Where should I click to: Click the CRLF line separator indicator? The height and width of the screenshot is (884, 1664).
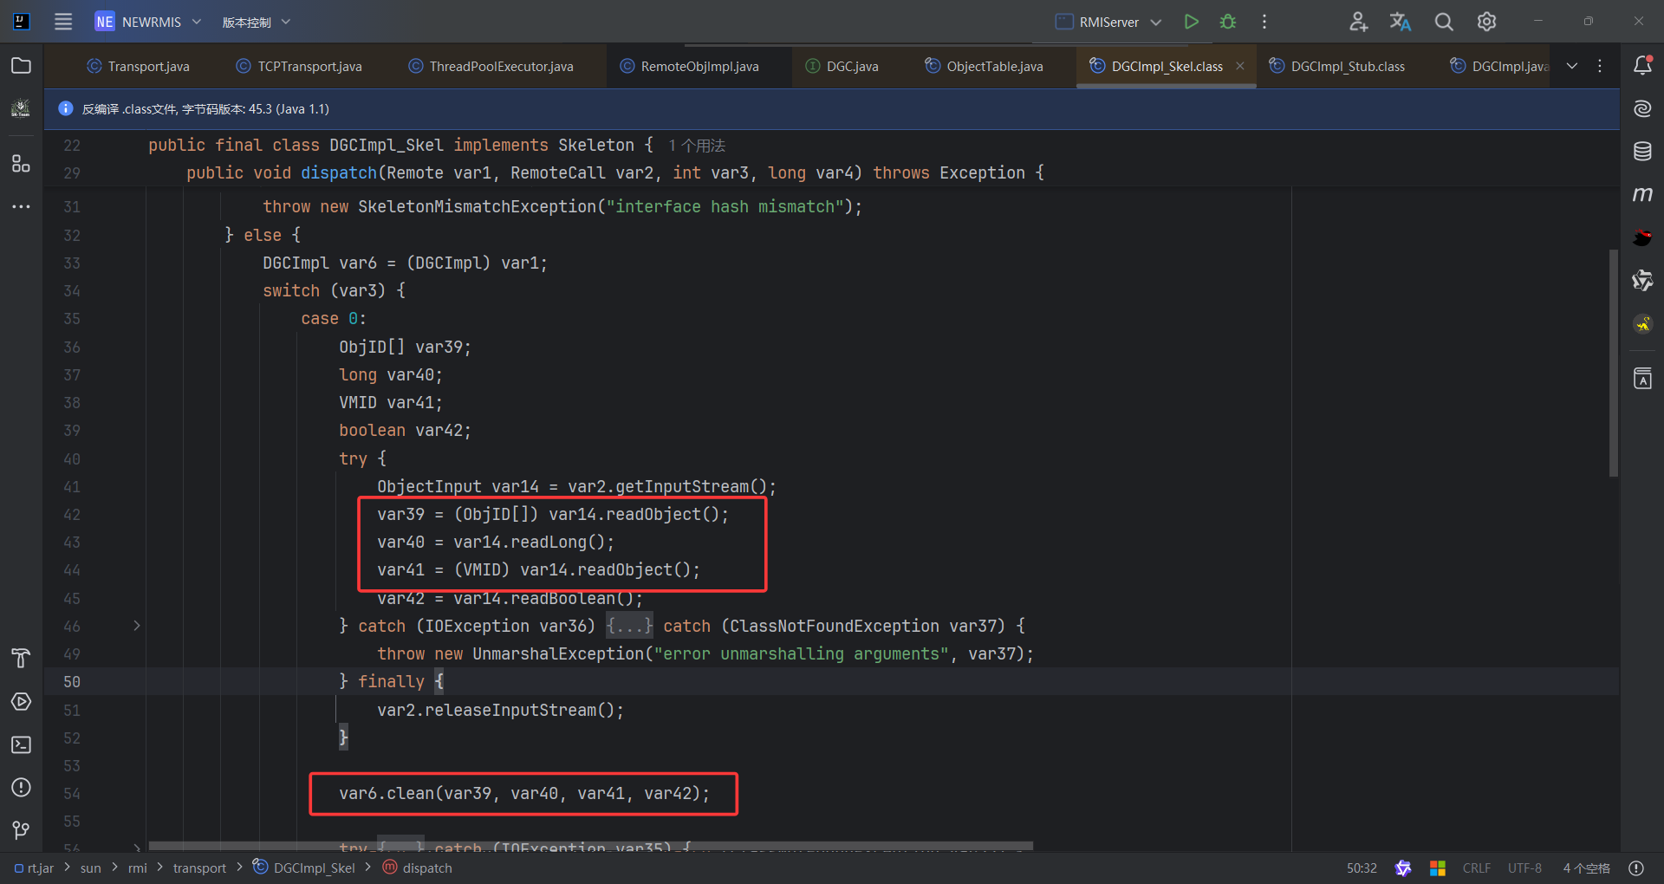(x=1477, y=868)
